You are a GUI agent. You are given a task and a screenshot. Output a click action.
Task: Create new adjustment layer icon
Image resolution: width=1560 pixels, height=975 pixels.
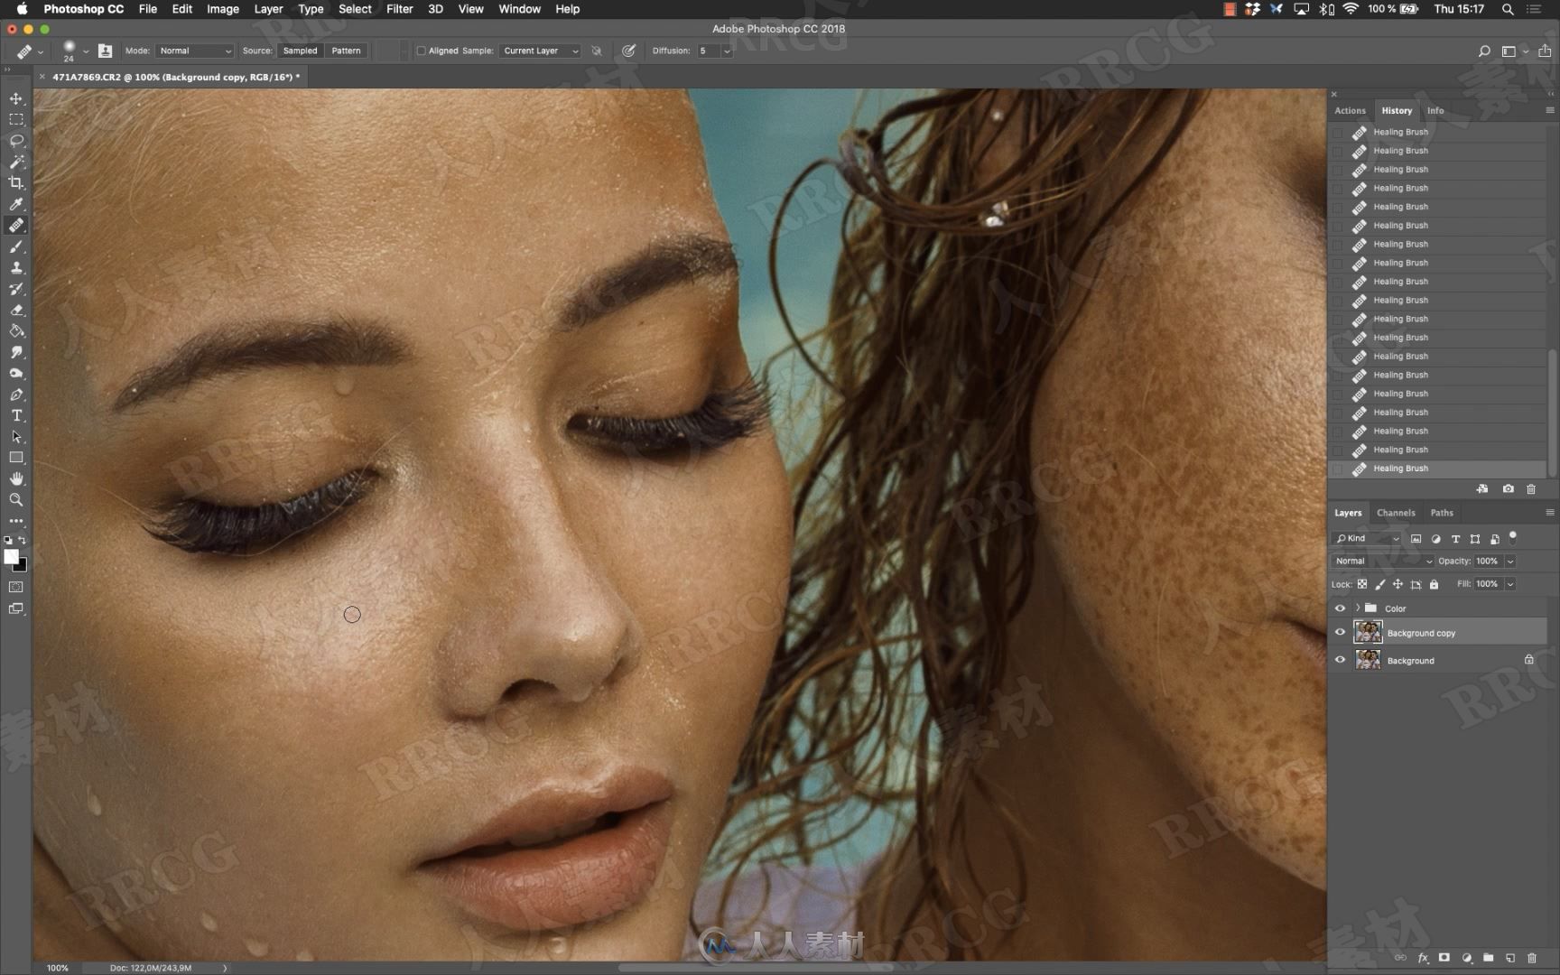click(1466, 958)
